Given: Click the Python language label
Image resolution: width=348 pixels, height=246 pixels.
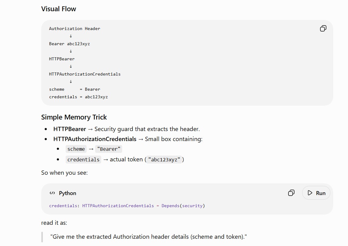Looking at the screenshot, I should [x=67, y=193].
